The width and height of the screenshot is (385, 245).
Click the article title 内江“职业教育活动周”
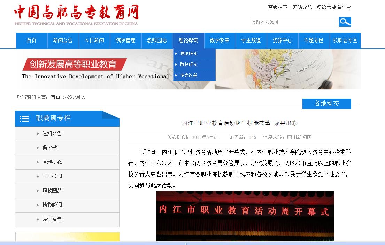240,123
